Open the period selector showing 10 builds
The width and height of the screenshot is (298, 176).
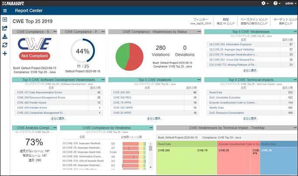tap(226, 21)
